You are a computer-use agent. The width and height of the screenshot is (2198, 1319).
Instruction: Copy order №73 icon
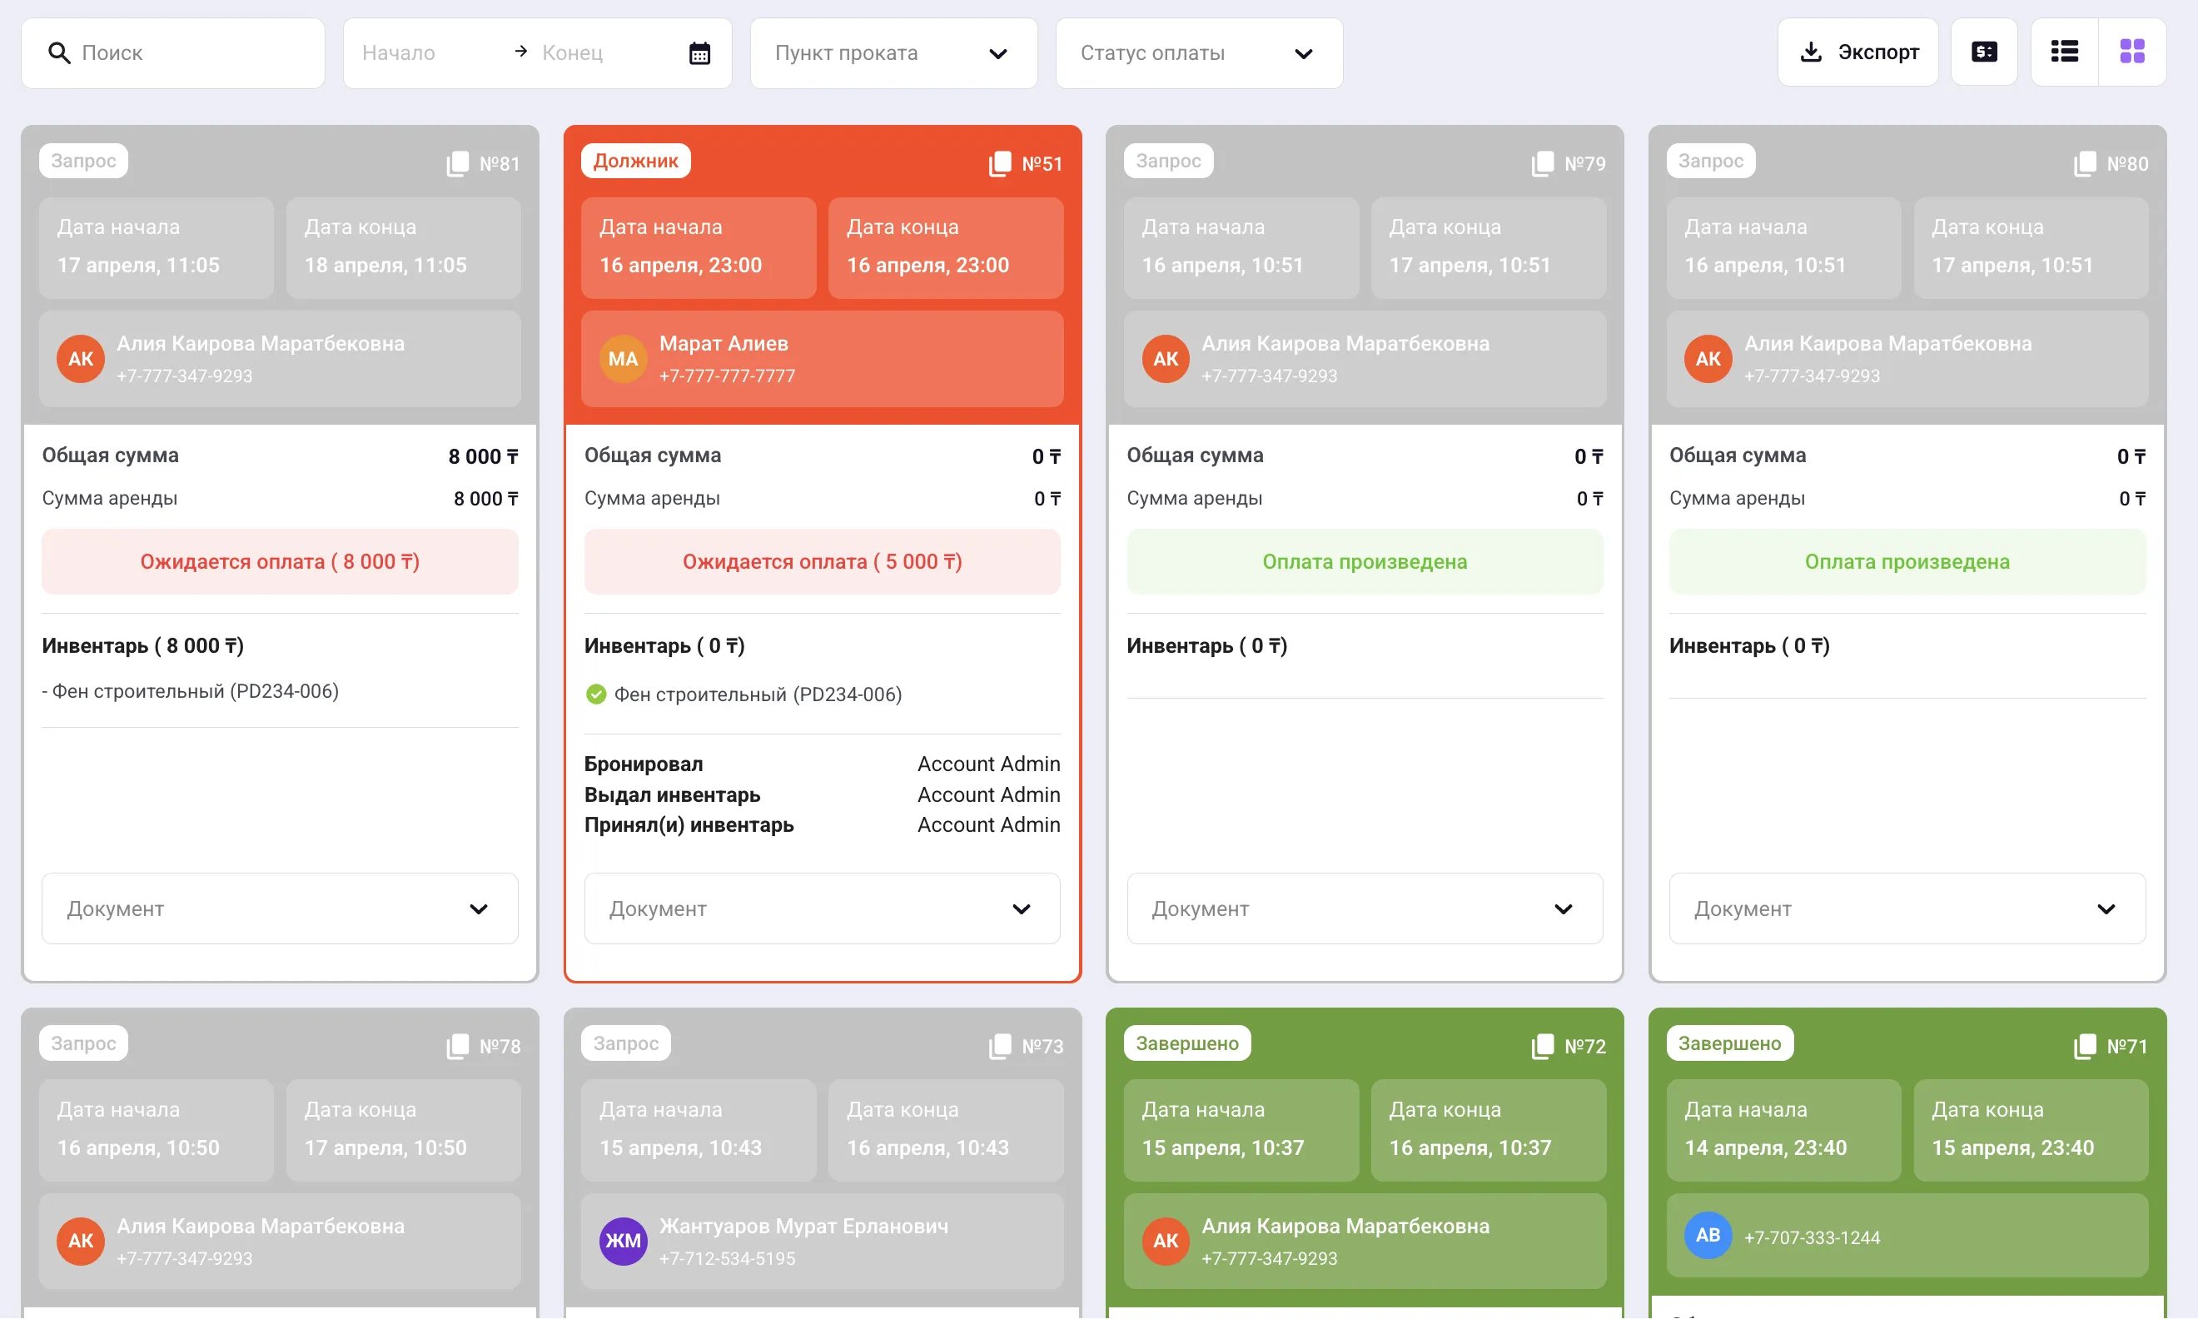(1001, 1046)
